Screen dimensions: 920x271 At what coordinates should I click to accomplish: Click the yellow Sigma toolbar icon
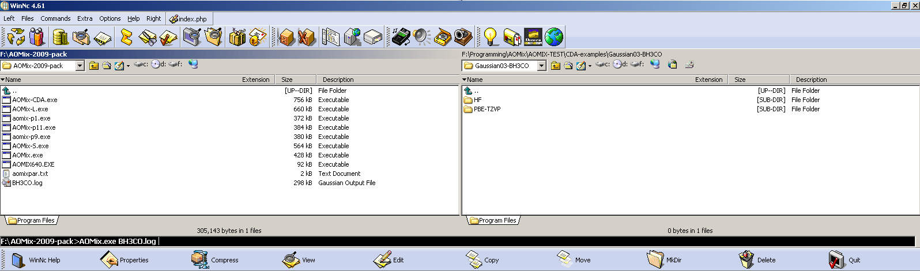pos(126,37)
